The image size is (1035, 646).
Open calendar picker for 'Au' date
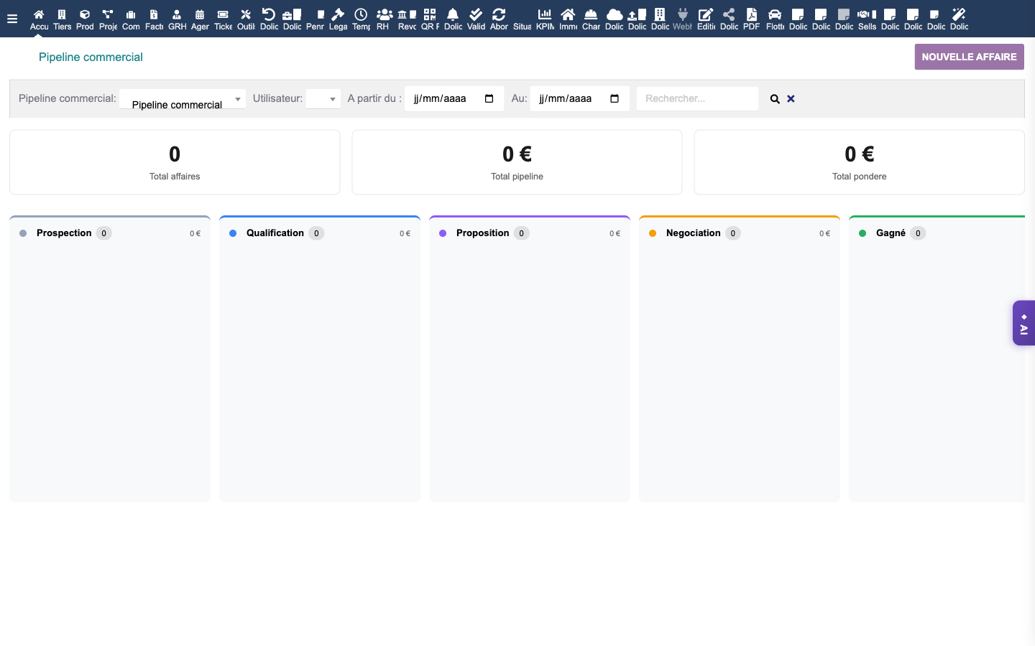(615, 99)
